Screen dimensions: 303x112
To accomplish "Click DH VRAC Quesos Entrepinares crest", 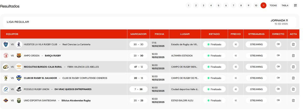I will click(x=19, y=89).
